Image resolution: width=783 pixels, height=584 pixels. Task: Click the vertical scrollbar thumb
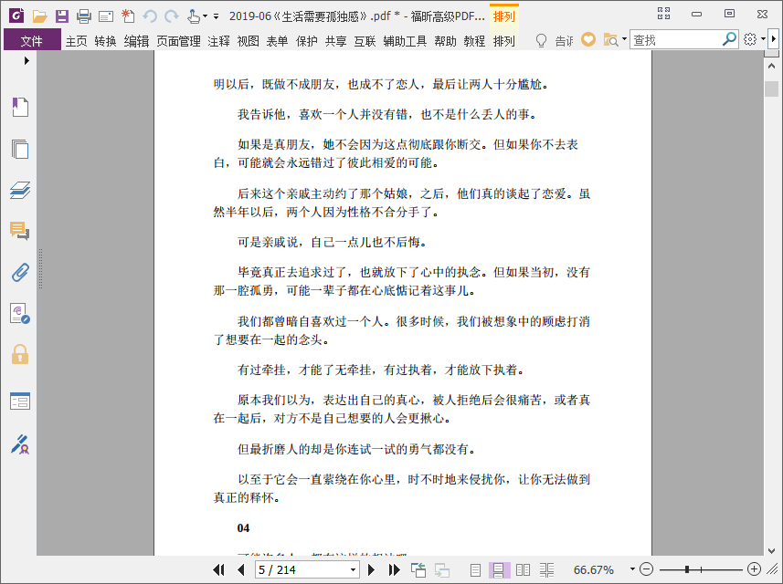771,89
